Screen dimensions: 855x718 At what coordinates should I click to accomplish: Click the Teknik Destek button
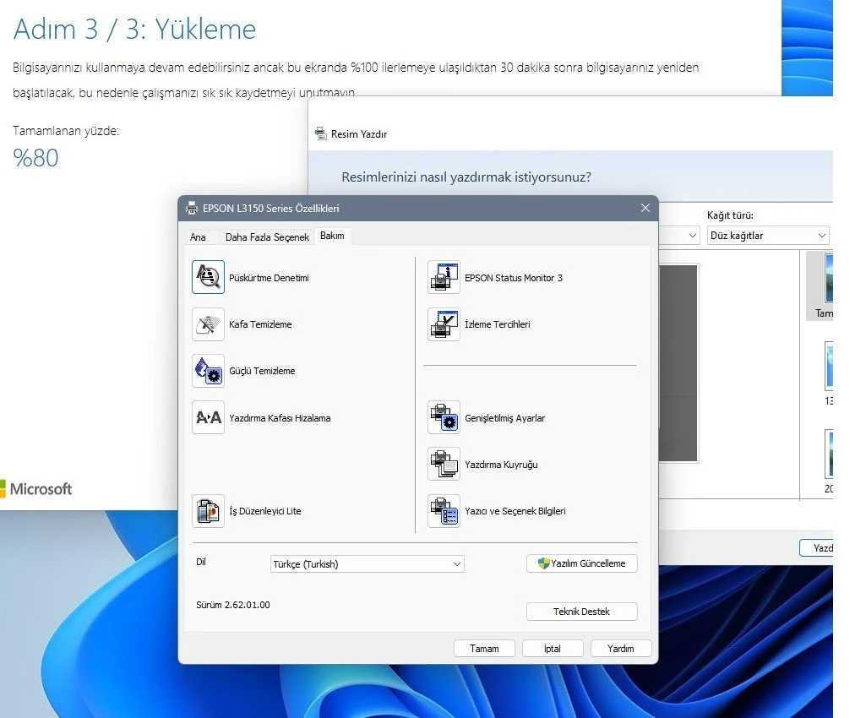(582, 612)
